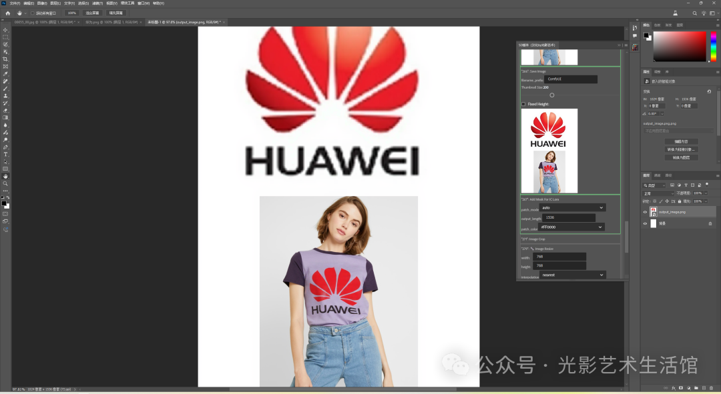Toggle the pixel layer filter icon in Layers
721x394 pixels.
point(672,185)
